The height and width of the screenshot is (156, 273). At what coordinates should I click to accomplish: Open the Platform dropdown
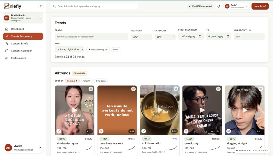tap(141, 37)
